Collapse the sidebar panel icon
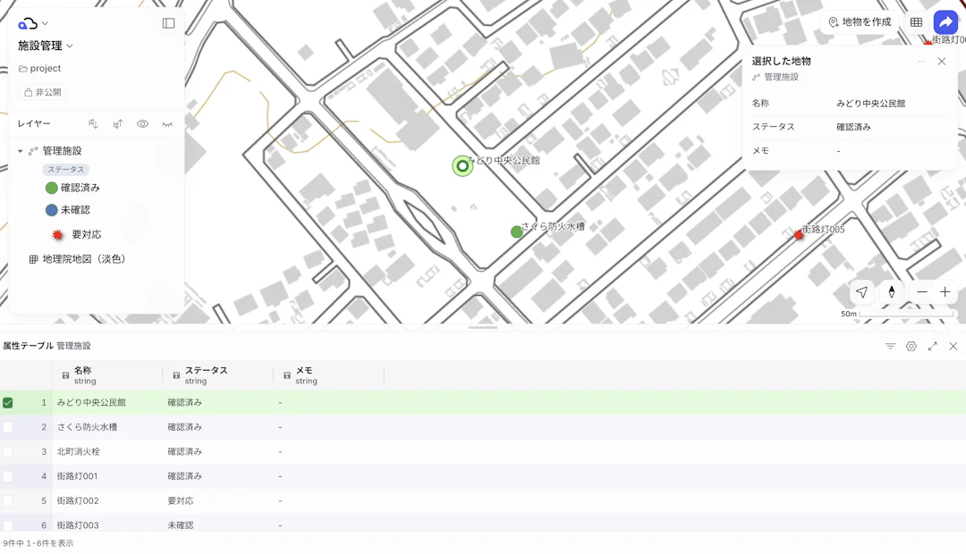 tap(168, 23)
